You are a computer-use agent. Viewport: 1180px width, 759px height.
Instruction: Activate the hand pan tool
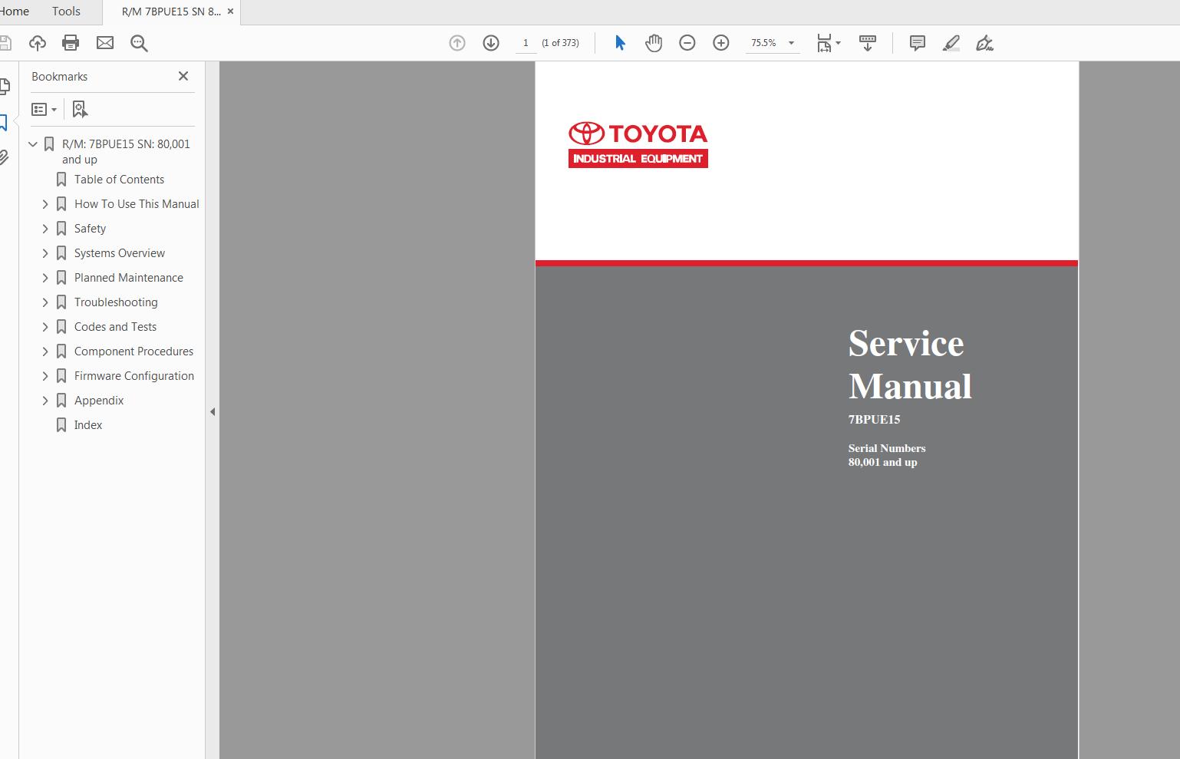pos(654,43)
